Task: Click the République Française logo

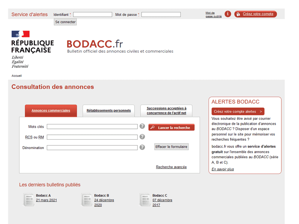Action: [x=32, y=49]
